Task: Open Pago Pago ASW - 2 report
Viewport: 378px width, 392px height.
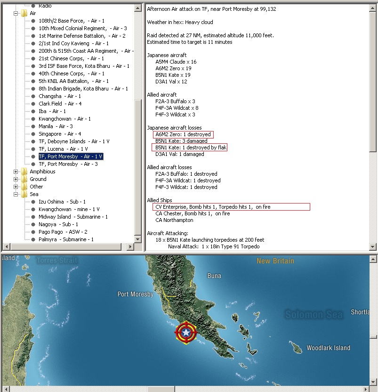Action: click(63, 232)
